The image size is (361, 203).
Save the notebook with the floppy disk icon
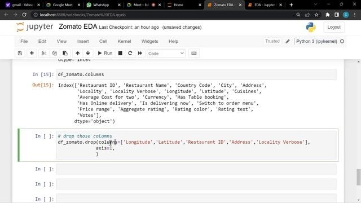pyautogui.click(x=20, y=53)
